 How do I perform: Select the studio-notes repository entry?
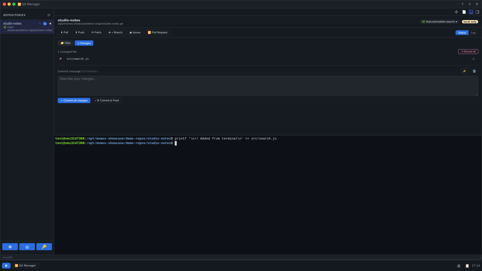[27, 27]
